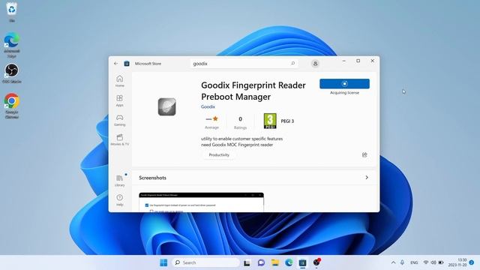Select the OBS Studio desktop shortcut

click(12, 73)
